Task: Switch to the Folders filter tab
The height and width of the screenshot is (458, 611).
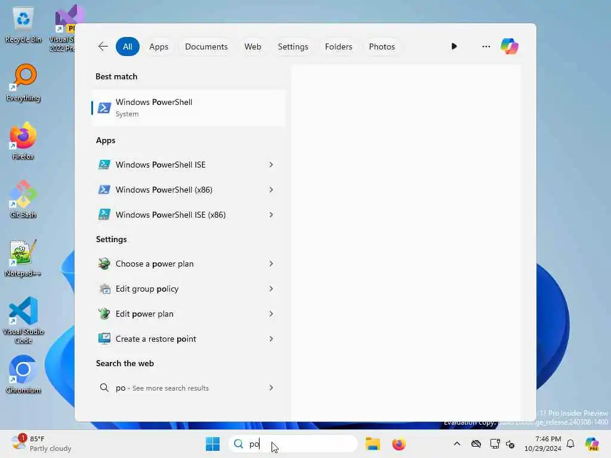Action: tap(338, 47)
